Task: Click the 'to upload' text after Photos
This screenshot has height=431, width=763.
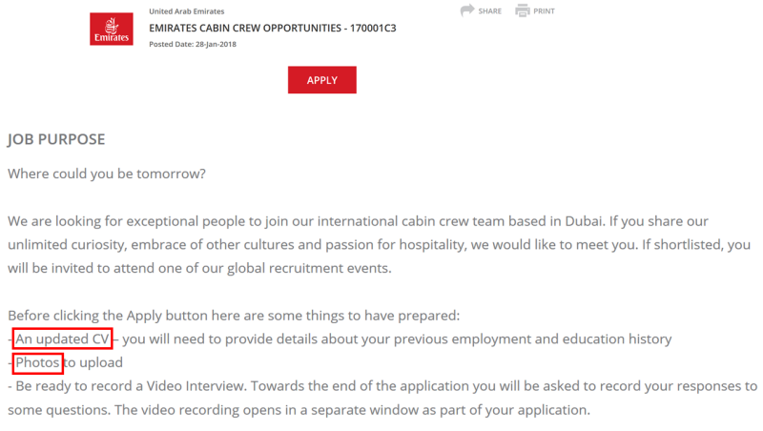Action: pos(93,362)
